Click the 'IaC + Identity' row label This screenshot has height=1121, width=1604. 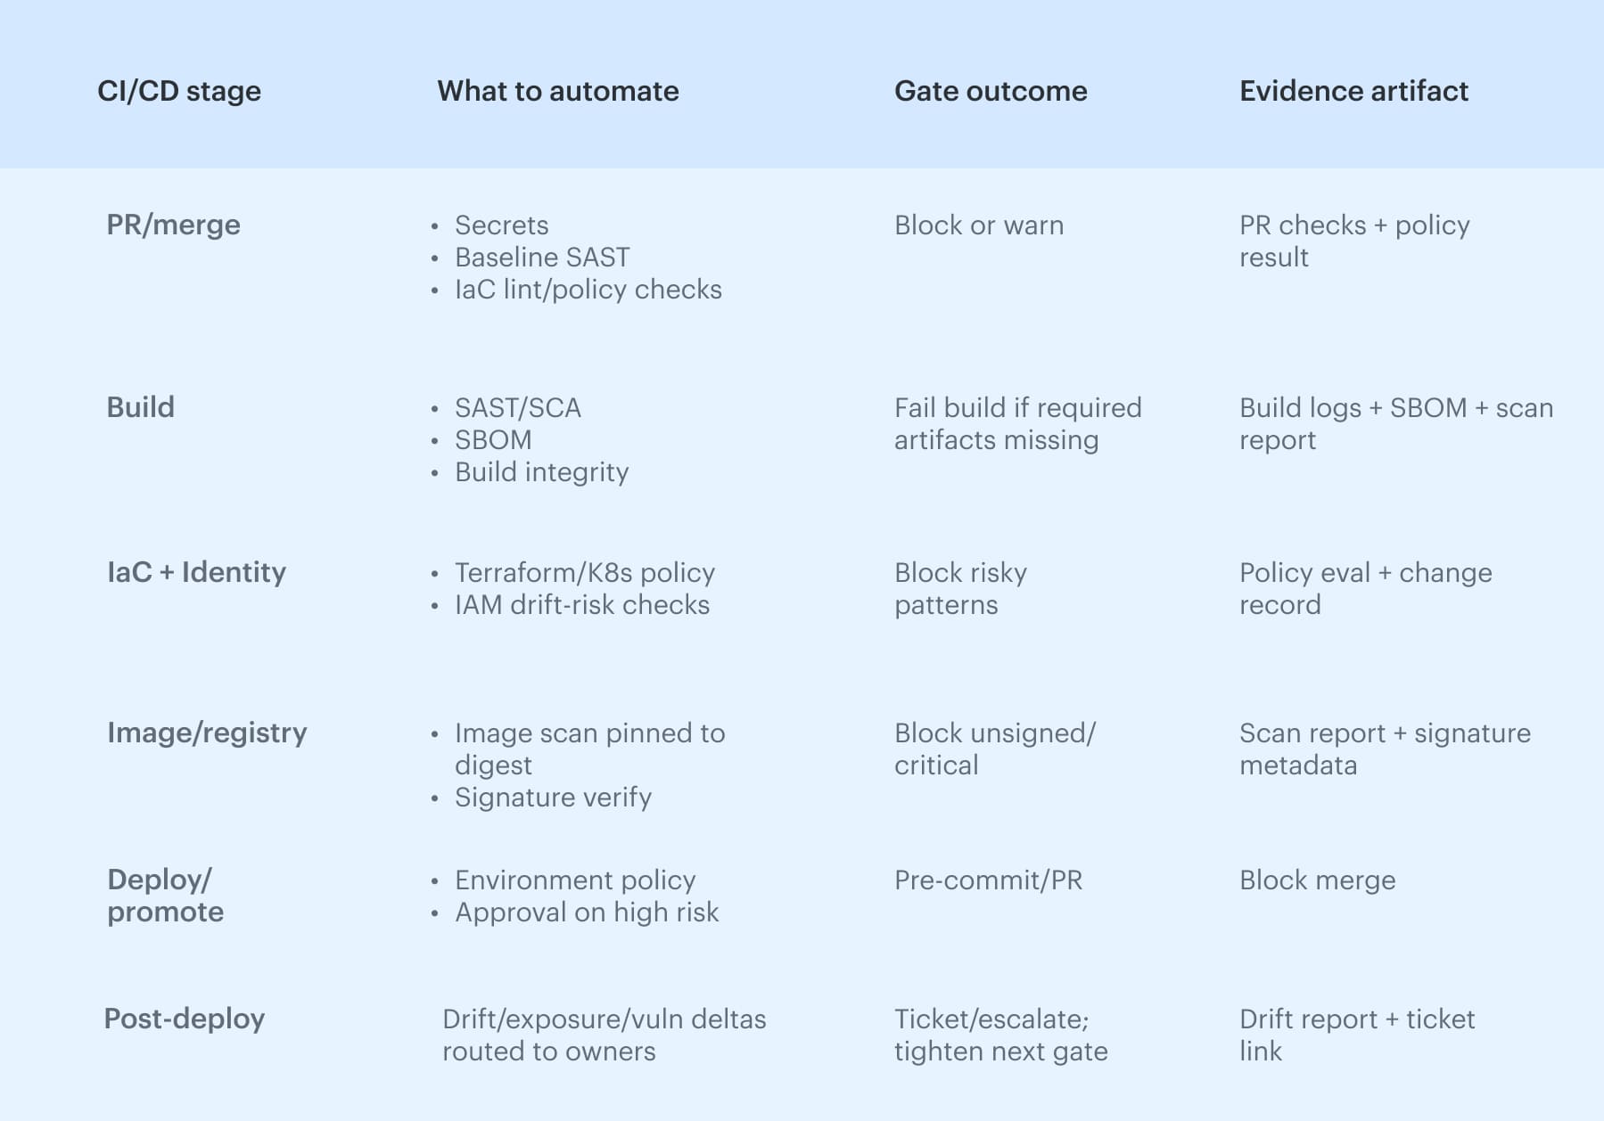[196, 572]
